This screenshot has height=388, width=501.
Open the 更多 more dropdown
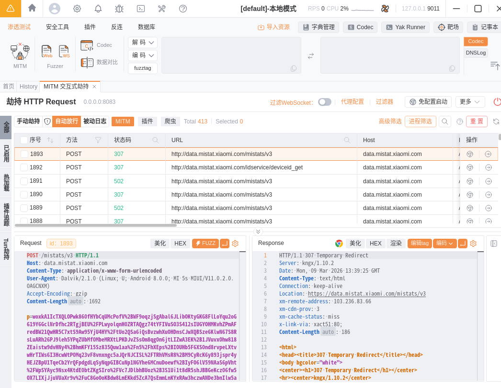(x=470, y=102)
